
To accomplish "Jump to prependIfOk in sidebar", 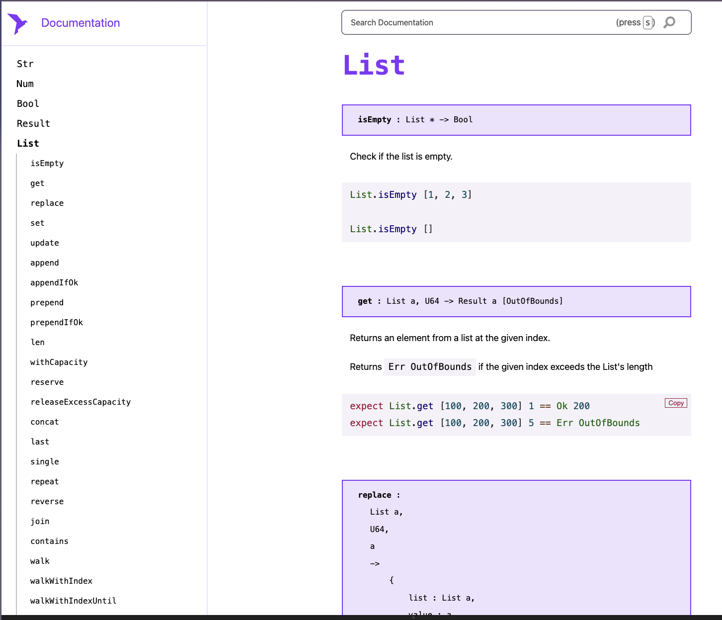I will click(x=57, y=322).
